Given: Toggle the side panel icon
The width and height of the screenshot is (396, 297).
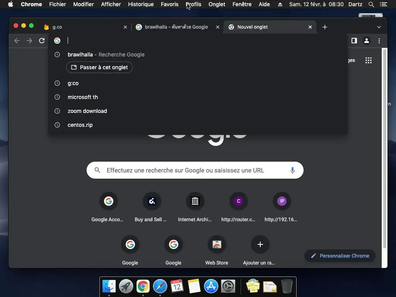Looking at the screenshot, I should coord(354,41).
